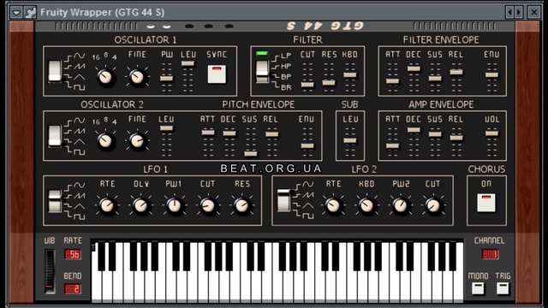548x308 pixels.
Task: Open the wrapper settings plug icon
Action: tap(30, 12)
